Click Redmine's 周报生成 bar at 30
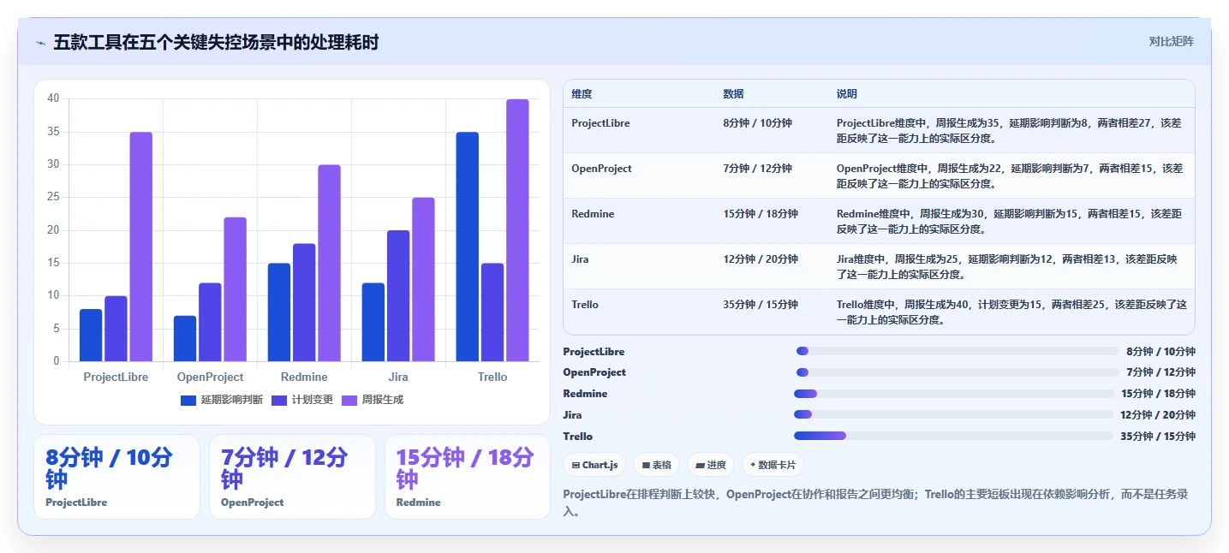The image size is (1229, 553). click(329, 263)
